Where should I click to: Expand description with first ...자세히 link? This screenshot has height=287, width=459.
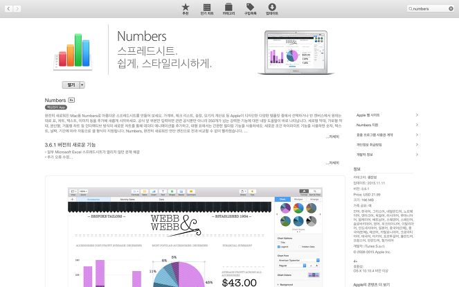[x=333, y=137]
